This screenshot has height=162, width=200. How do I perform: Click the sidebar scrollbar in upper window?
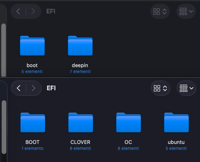(4, 50)
